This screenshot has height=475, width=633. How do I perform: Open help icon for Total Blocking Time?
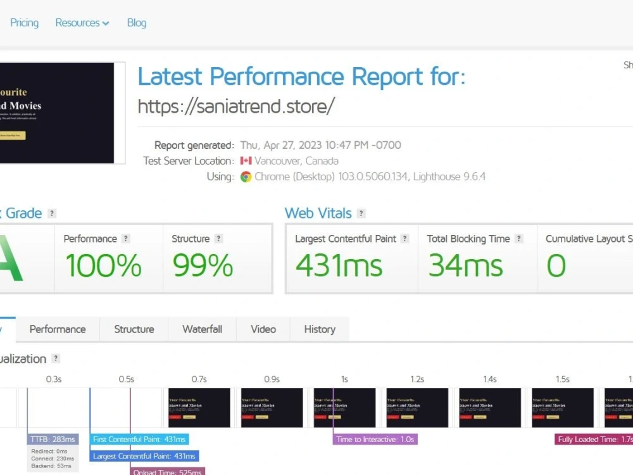519,239
